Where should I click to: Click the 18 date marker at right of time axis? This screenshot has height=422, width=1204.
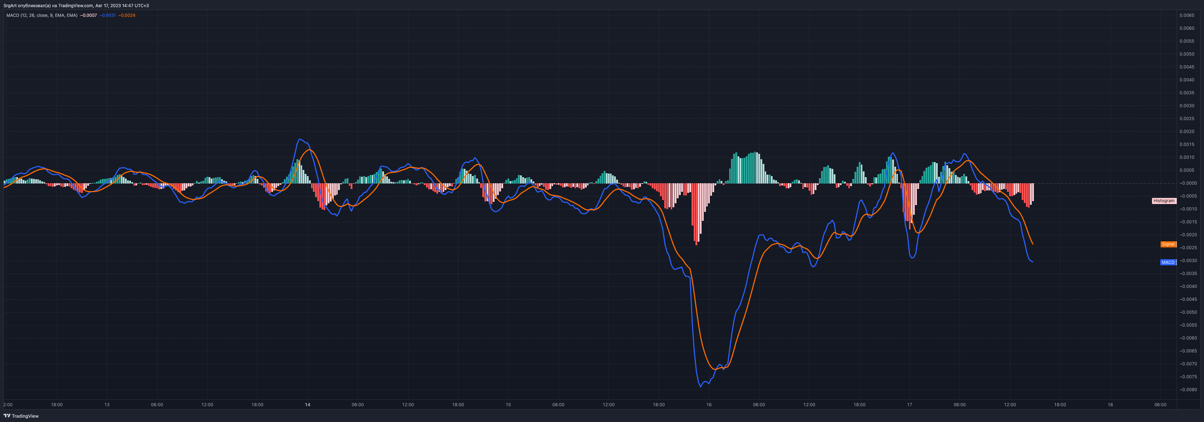coord(1110,405)
